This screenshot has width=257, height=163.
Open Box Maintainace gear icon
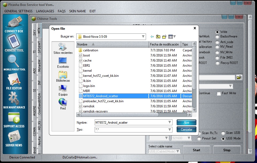pyautogui.click(x=14, y=98)
